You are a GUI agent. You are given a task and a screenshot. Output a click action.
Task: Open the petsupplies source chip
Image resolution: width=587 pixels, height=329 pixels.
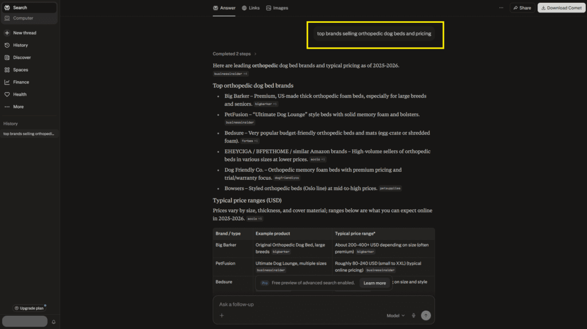pos(390,188)
